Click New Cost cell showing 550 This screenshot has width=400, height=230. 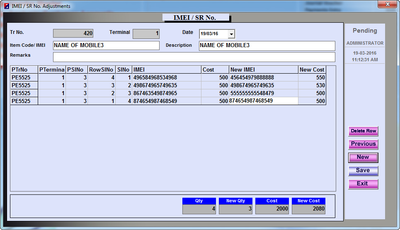tap(312, 77)
